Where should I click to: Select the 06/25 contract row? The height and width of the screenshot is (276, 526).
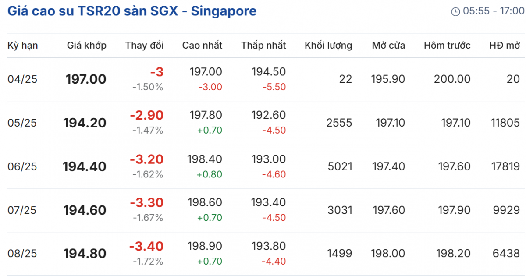click(x=22, y=166)
